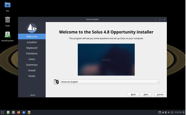The image size is (186, 115).
Task: Click the power button in system tray
Action: tap(172, 113)
